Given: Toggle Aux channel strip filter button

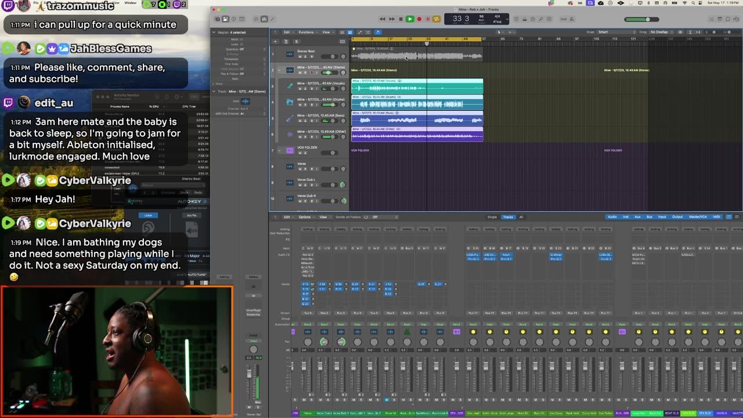Looking at the screenshot, I should [x=637, y=217].
